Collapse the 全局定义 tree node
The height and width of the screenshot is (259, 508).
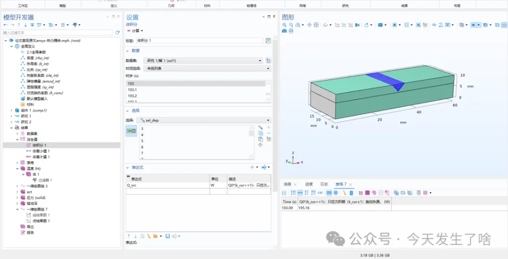(x=12, y=47)
